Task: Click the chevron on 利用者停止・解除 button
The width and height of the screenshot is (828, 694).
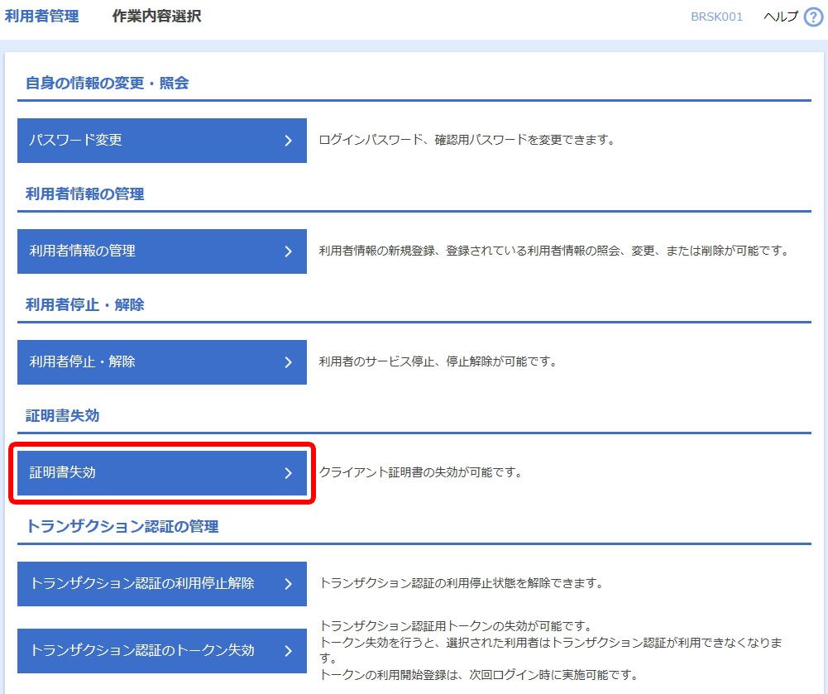Action: pyautogui.click(x=288, y=362)
